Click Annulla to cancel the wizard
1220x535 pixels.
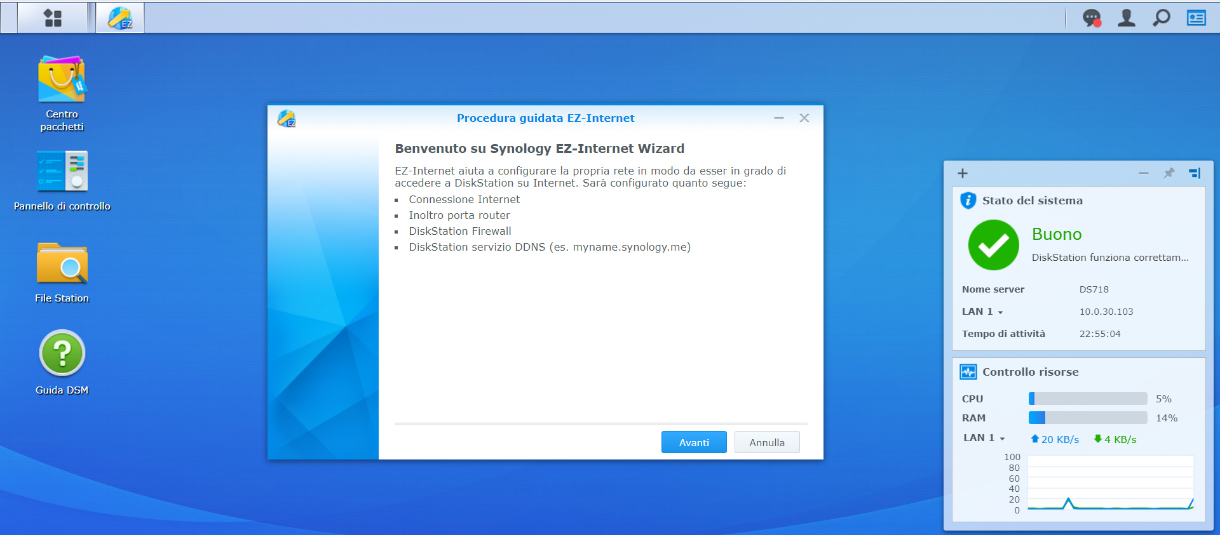coord(767,442)
